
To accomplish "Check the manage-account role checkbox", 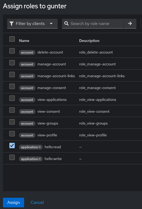I will tap(12, 63).
